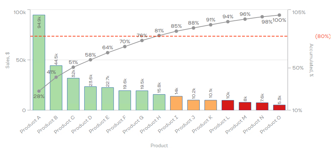The image size is (331, 150).
Task: Click the (80%) reference label
Action: click(x=323, y=36)
